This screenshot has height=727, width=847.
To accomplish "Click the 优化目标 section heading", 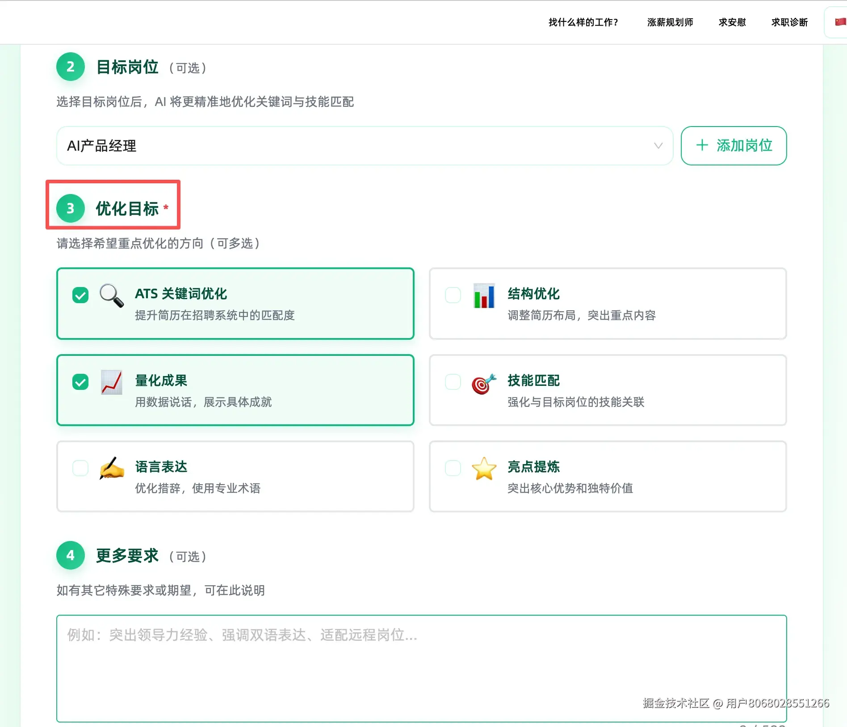I will [x=127, y=209].
